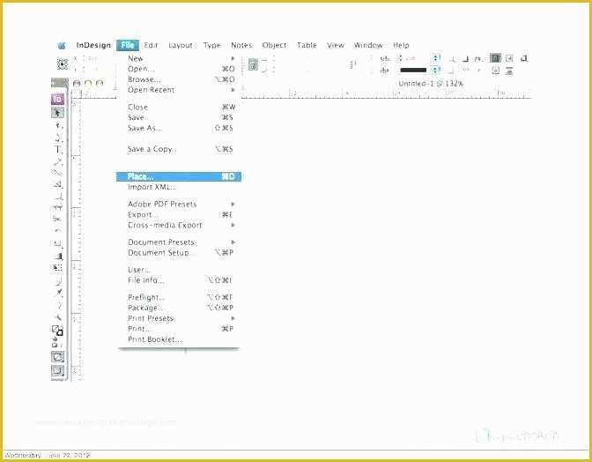Screen dimensions: 592x462
Task: Open the Notes menu
Action: click(x=241, y=45)
